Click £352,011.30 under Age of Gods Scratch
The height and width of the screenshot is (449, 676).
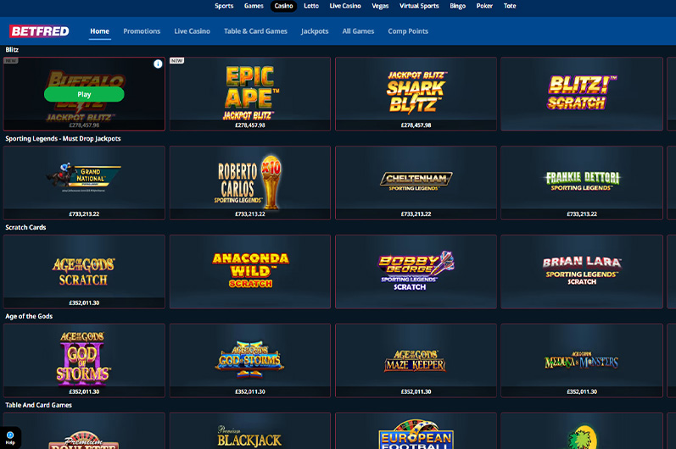point(84,303)
